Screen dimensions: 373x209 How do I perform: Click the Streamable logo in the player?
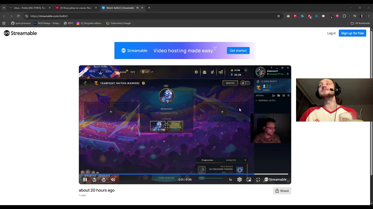pyautogui.click(x=275, y=179)
